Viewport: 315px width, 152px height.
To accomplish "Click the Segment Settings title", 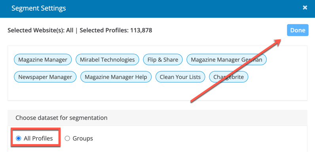I will pyautogui.click(x=38, y=8).
